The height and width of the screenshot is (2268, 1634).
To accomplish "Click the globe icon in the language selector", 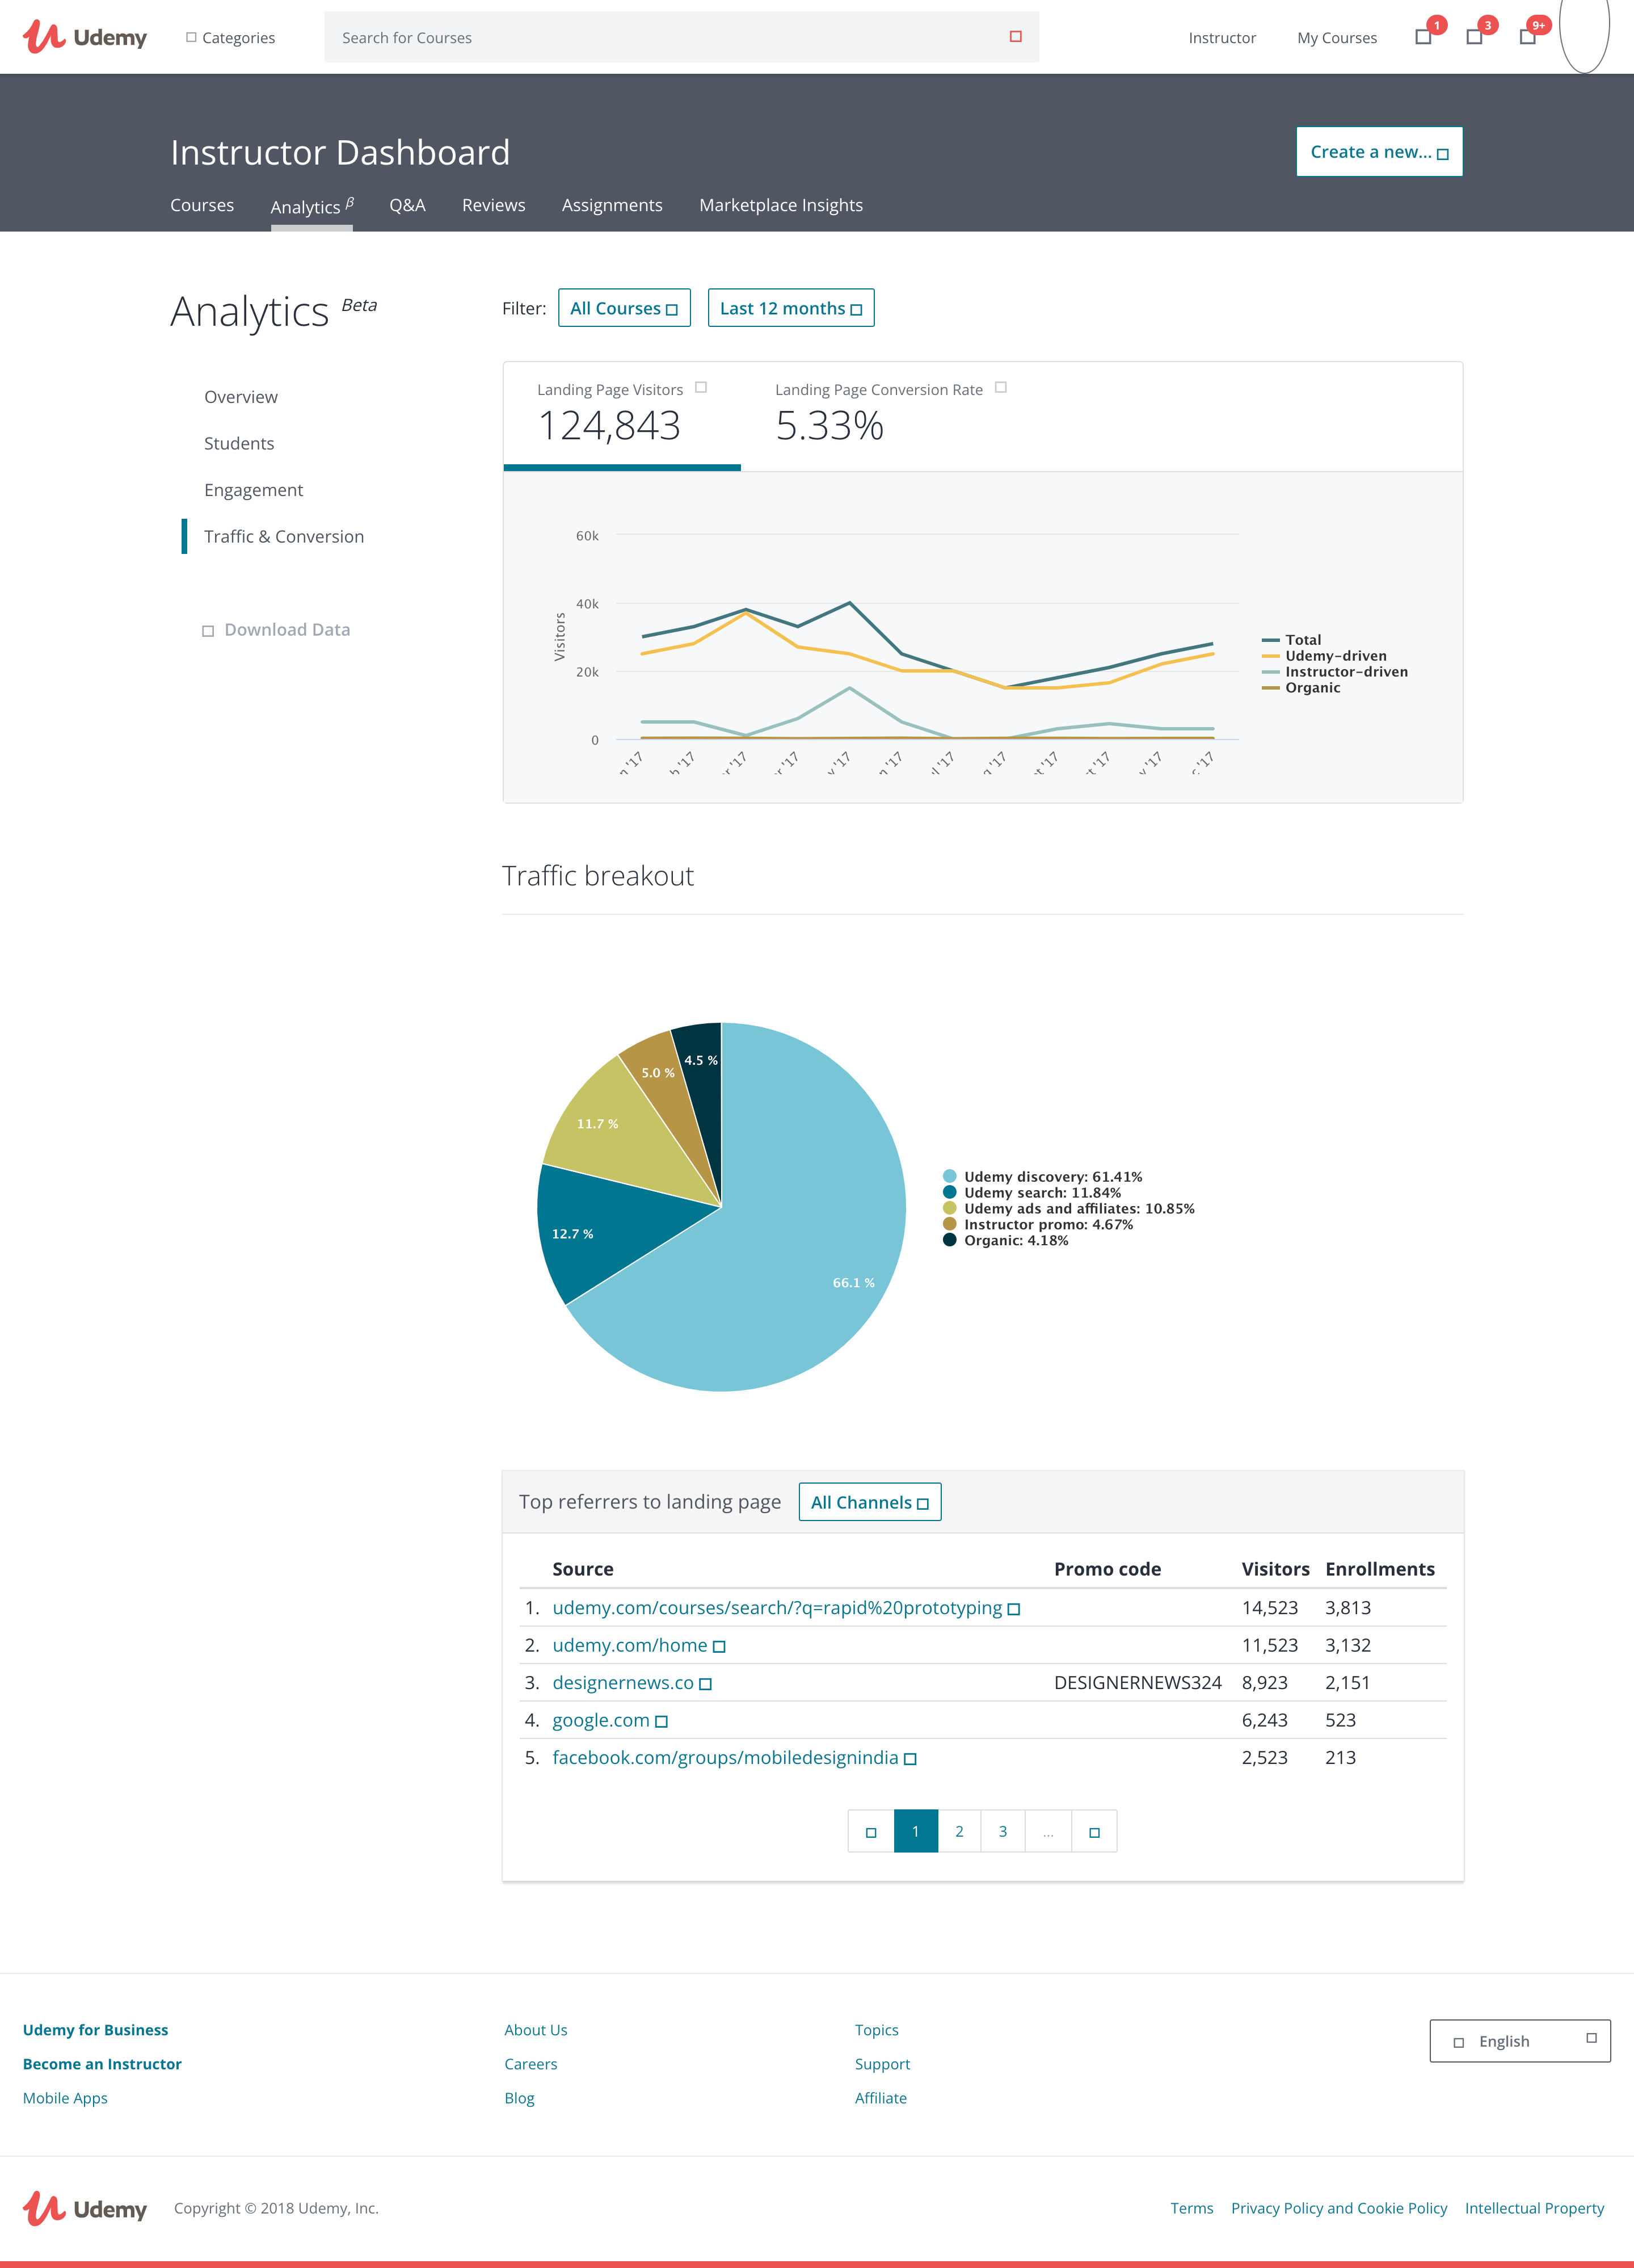I will pos(1458,2043).
